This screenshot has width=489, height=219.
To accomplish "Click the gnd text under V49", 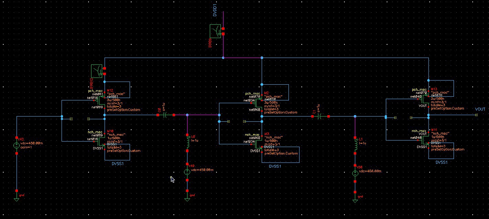I will [x=193, y=195].
